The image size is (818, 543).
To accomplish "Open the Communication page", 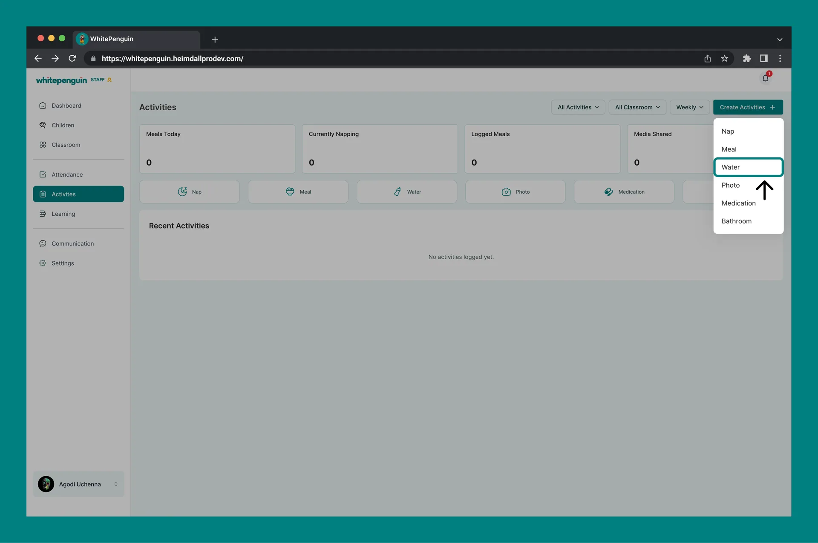I will tap(78, 243).
